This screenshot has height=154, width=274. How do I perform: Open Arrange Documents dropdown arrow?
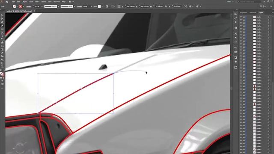[73, 2]
